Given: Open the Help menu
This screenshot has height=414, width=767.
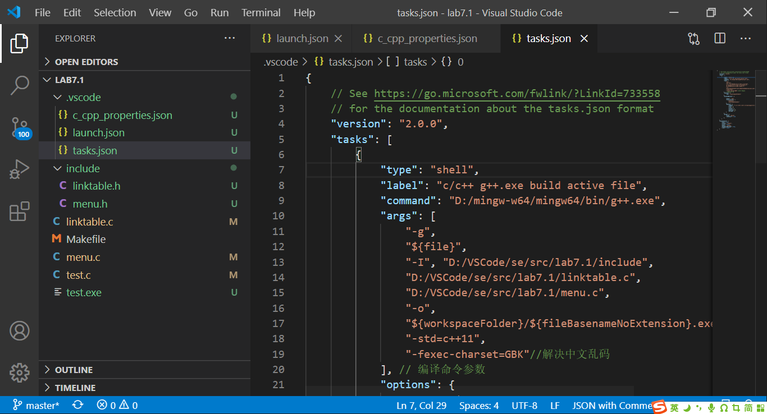Looking at the screenshot, I should (304, 12).
